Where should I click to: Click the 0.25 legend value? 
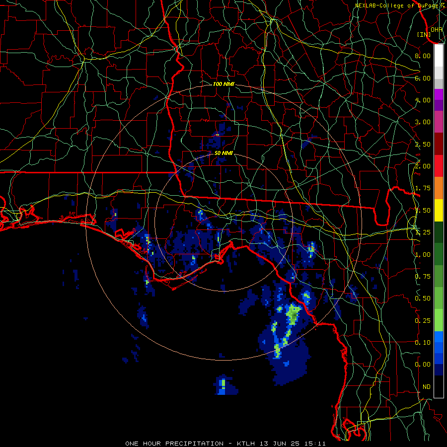pyautogui.click(x=423, y=321)
